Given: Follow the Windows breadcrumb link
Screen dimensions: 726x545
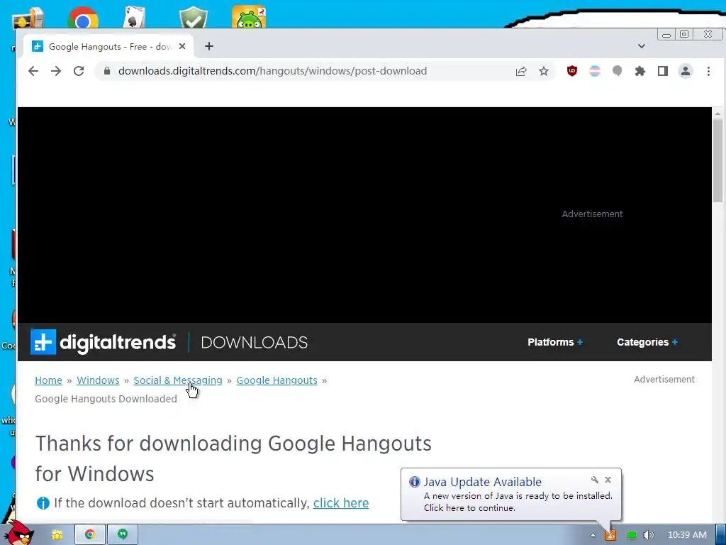Looking at the screenshot, I should (98, 380).
